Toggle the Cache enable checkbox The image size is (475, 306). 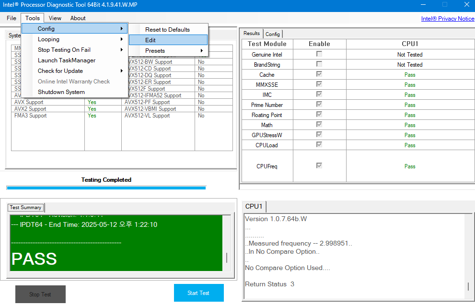tap(319, 74)
